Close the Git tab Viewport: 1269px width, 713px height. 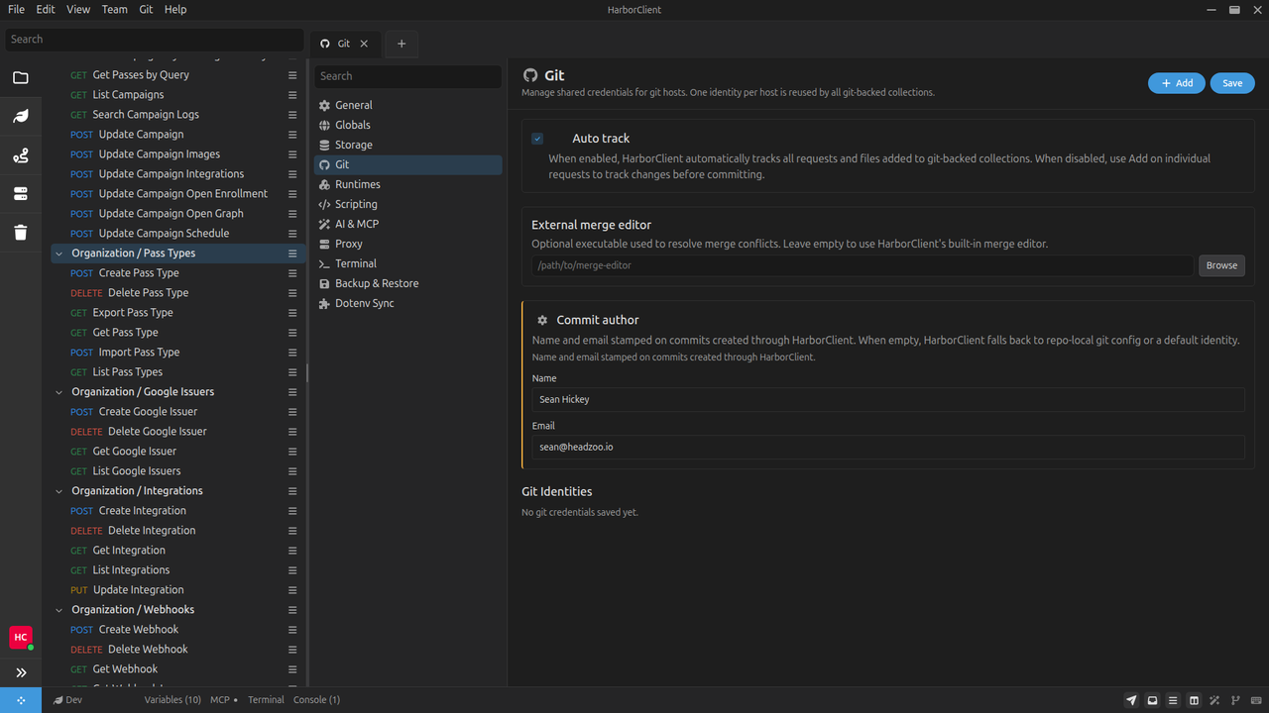364,44
